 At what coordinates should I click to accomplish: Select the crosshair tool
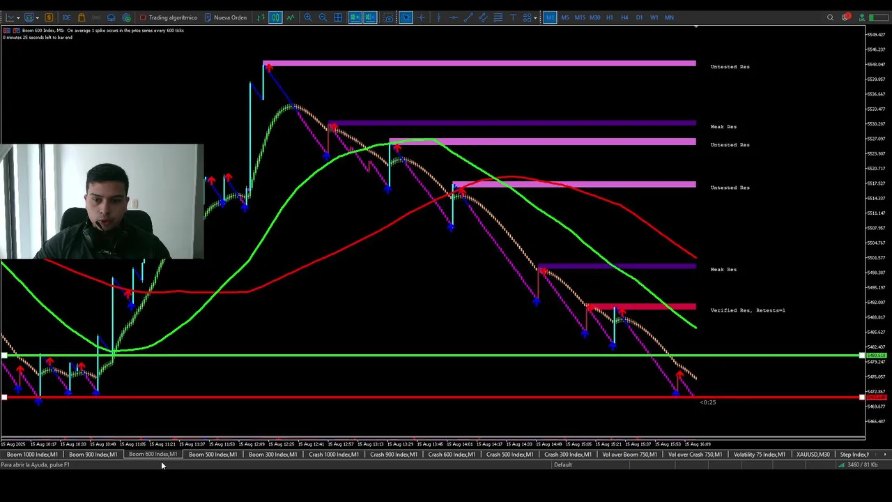[421, 17]
